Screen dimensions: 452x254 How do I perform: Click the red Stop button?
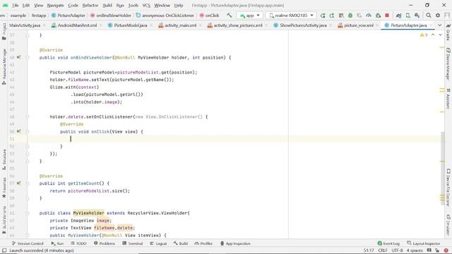click(x=387, y=16)
